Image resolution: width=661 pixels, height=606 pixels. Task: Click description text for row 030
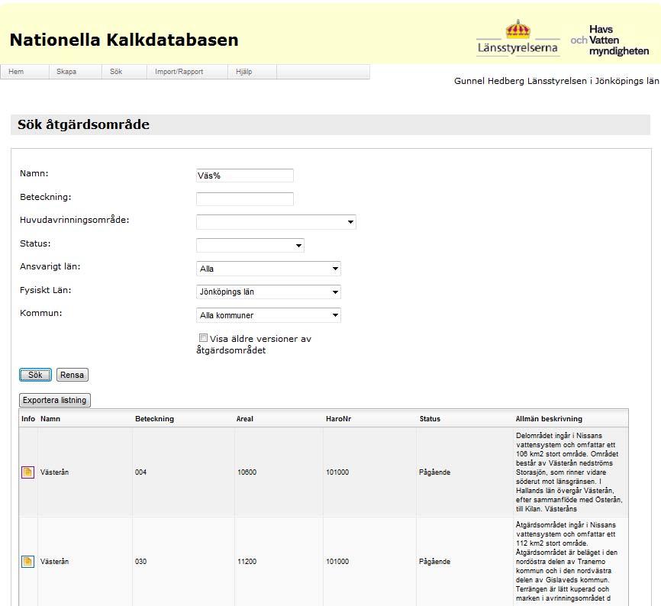click(566, 561)
